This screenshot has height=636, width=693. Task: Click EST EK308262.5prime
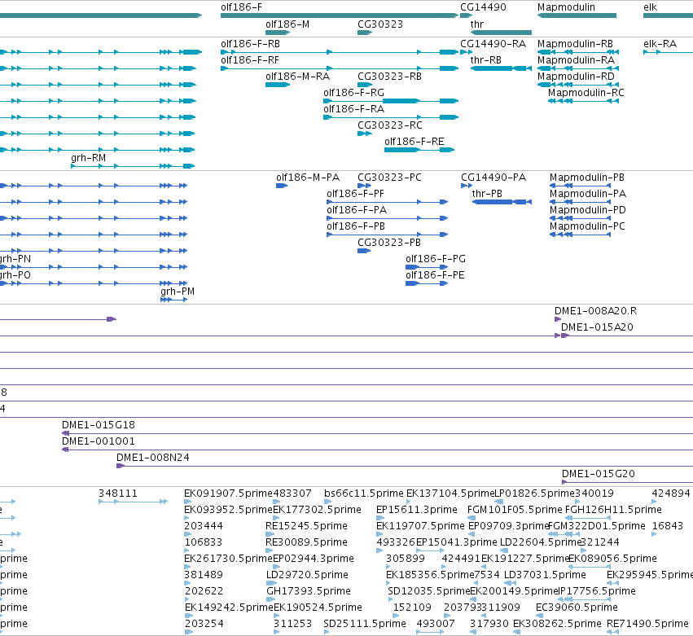pos(516,632)
